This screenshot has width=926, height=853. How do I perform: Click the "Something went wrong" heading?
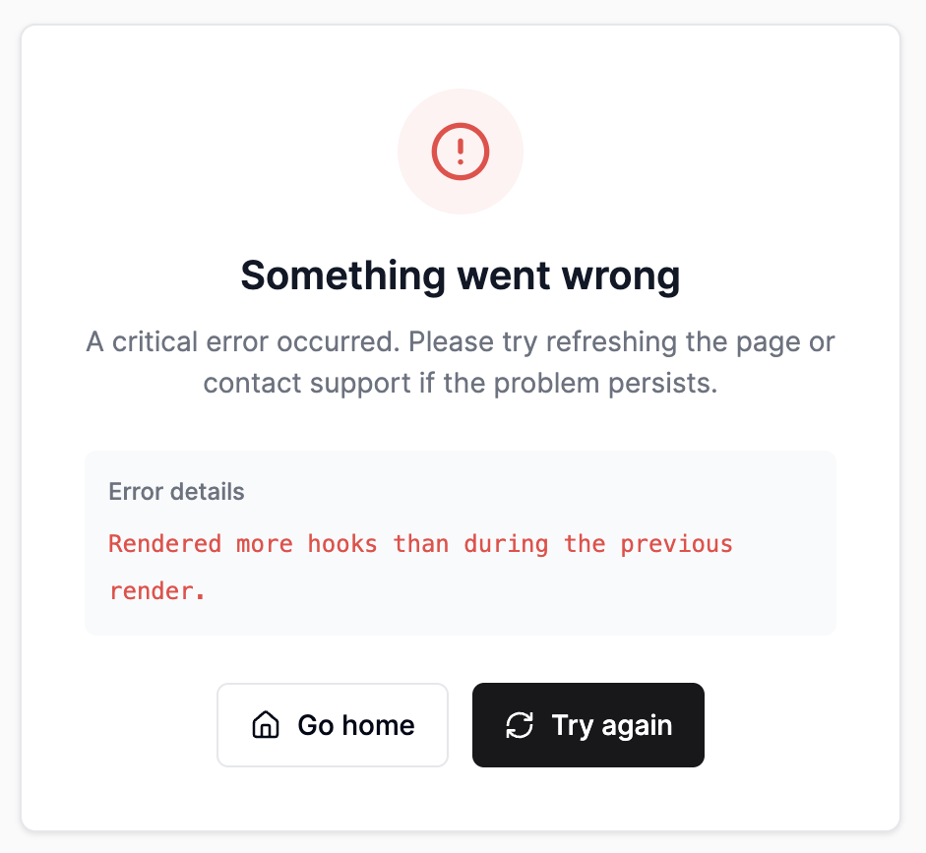pos(460,275)
